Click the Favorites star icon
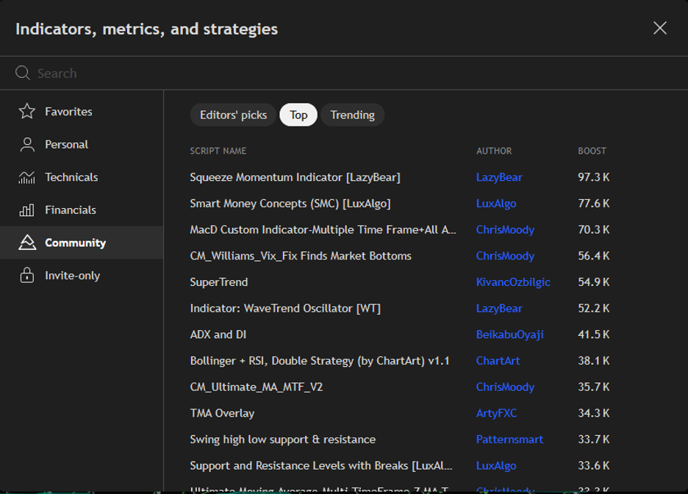The width and height of the screenshot is (688, 494). click(27, 112)
